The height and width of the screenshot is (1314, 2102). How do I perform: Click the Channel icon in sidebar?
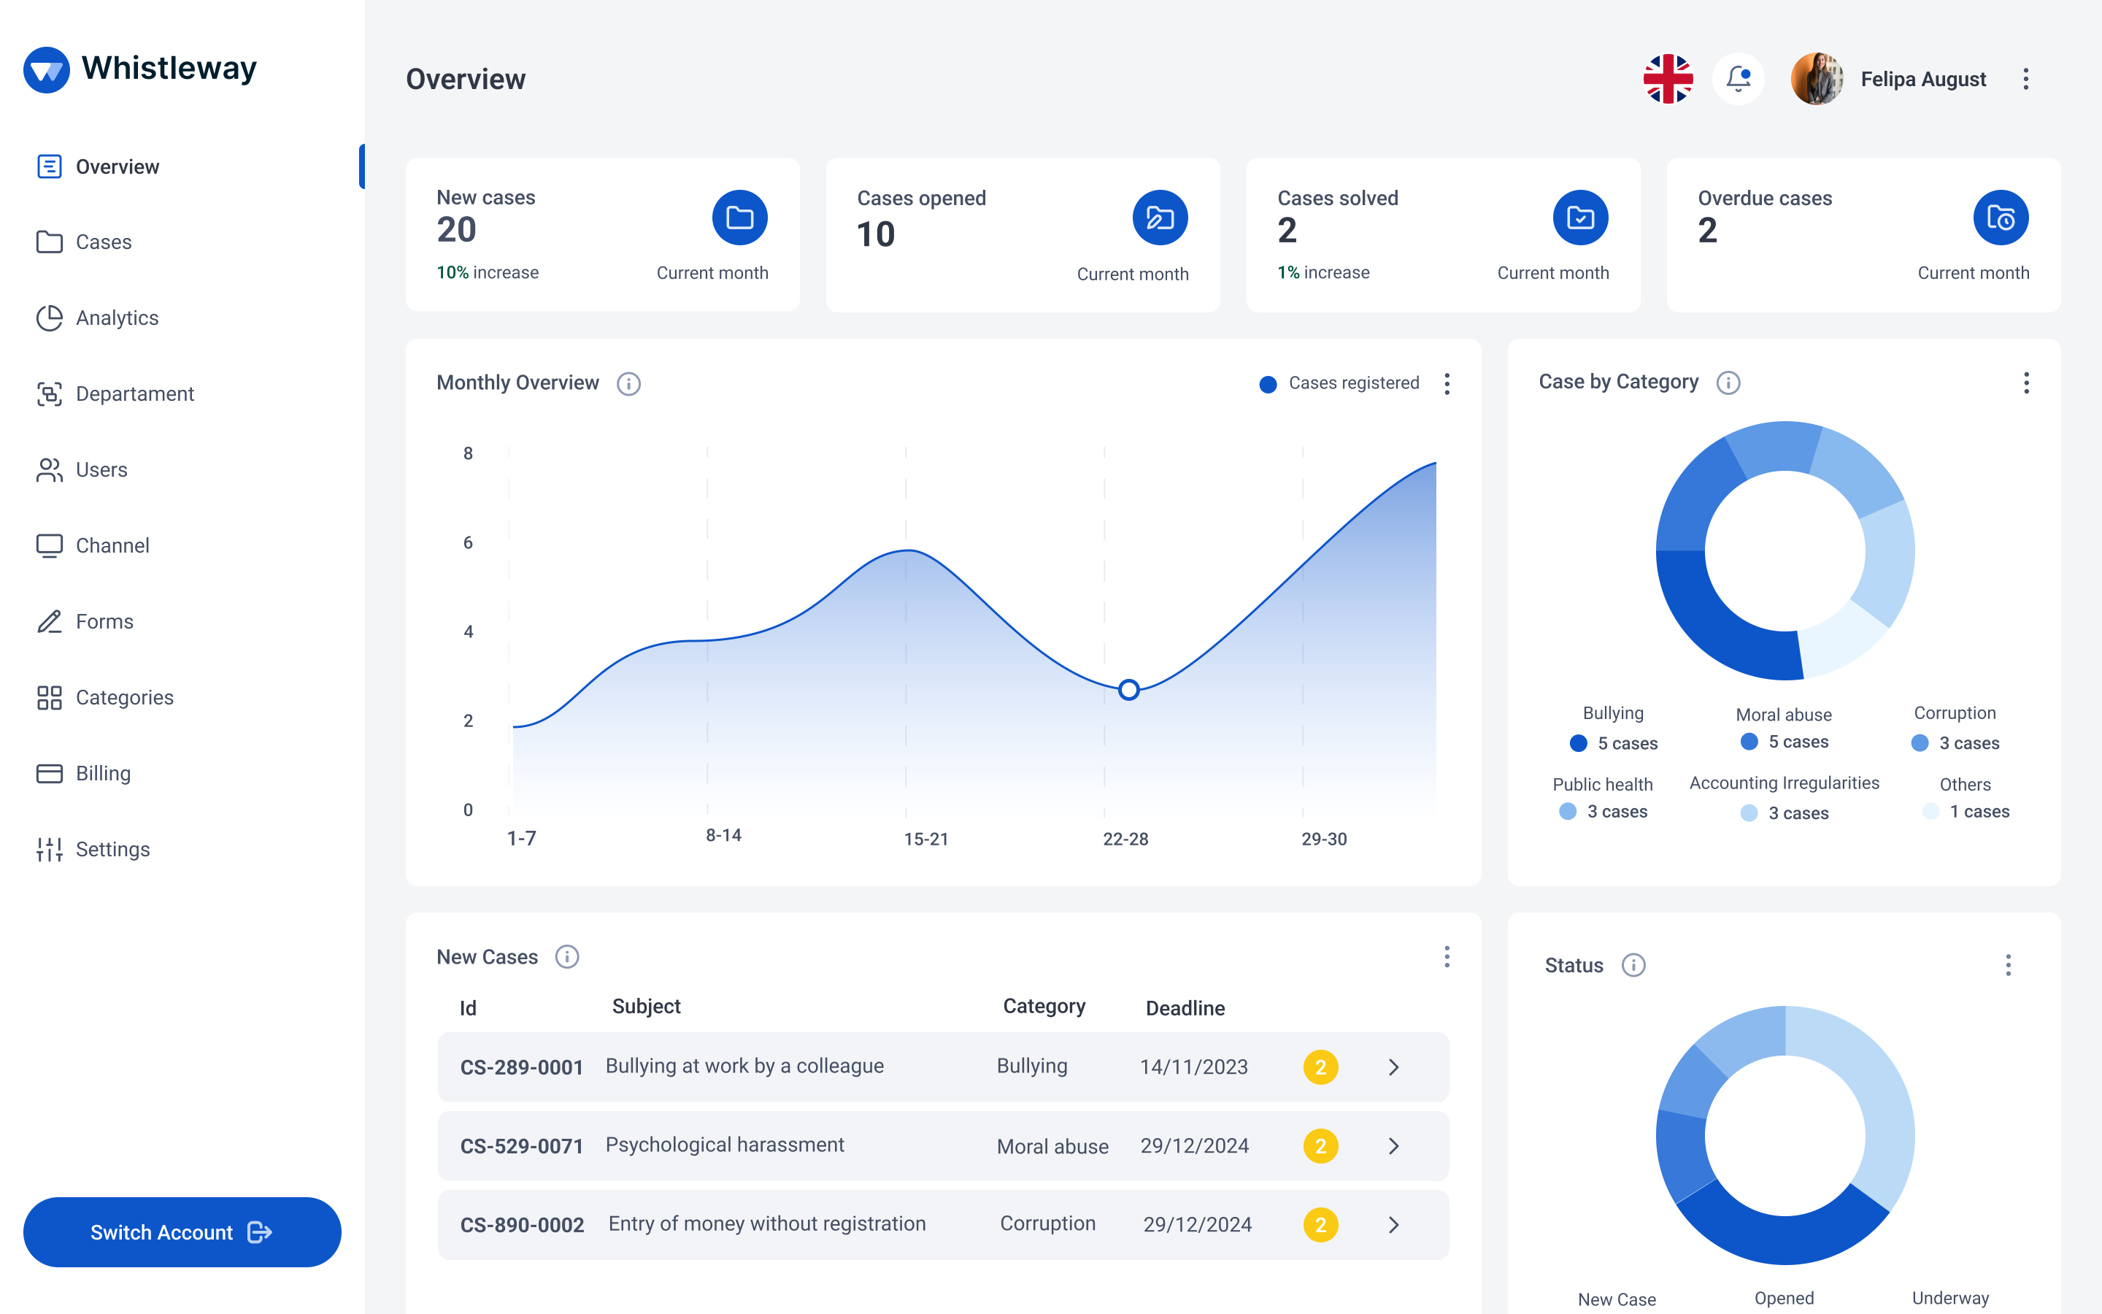pos(48,545)
